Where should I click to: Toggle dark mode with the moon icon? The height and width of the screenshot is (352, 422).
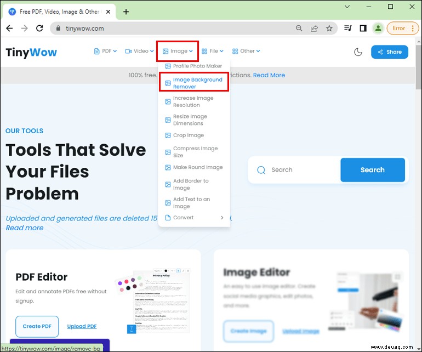pos(358,52)
